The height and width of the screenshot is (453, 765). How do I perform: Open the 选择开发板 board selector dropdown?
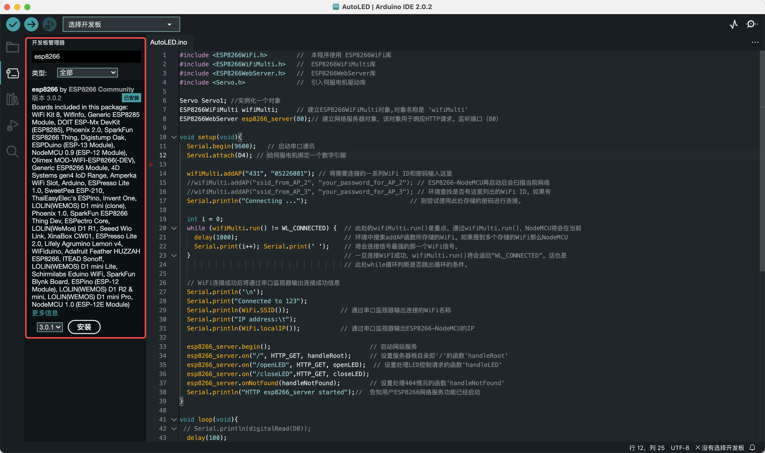click(x=121, y=24)
